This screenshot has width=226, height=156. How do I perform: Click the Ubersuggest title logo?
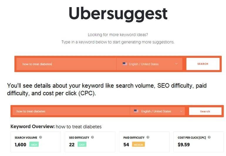(x=118, y=14)
